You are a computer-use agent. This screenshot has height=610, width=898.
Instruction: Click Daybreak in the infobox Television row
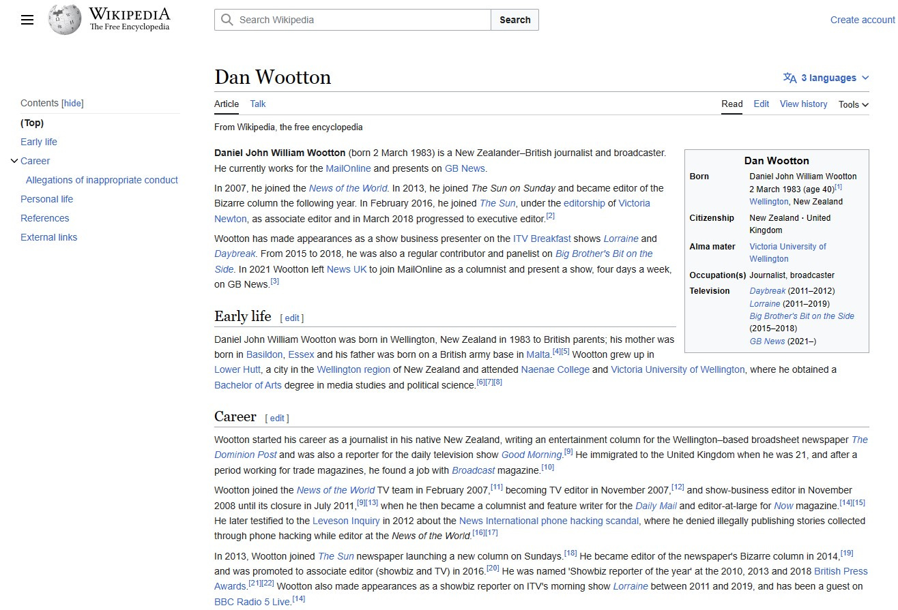(768, 290)
